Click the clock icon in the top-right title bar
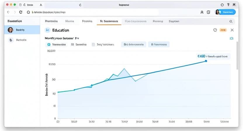This screenshot has width=243, height=131. (x=222, y=5)
